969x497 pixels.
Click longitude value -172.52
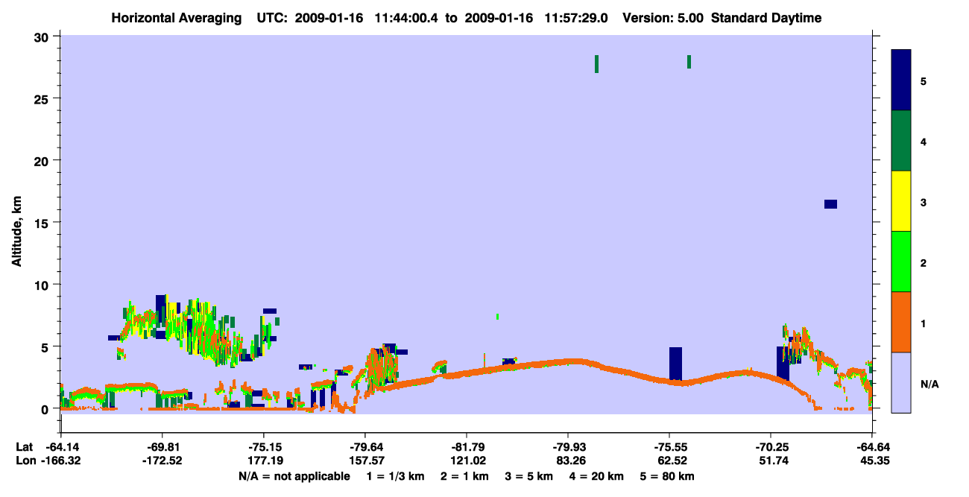[x=162, y=461]
